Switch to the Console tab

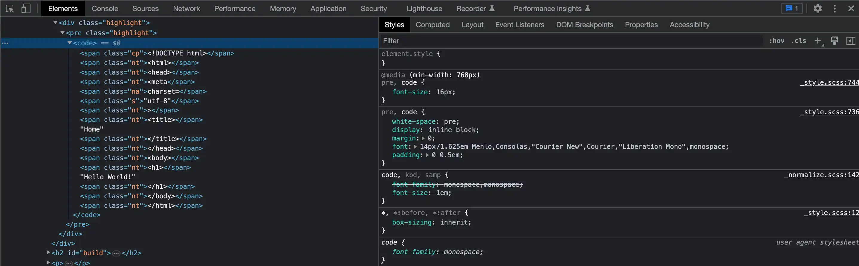pyautogui.click(x=105, y=9)
